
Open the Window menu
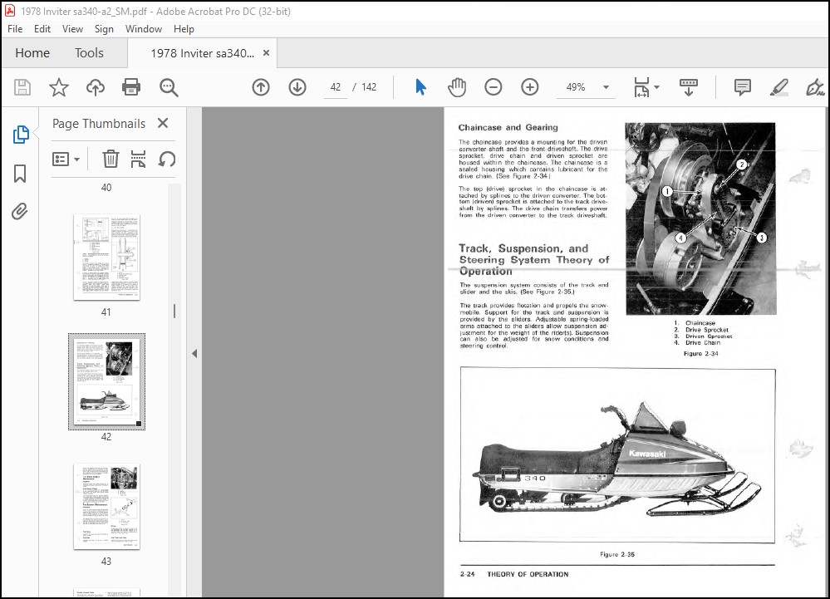[x=144, y=29]
